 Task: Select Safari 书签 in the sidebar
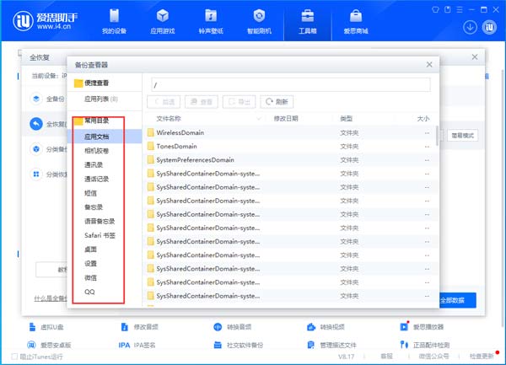tap(100, 235)
